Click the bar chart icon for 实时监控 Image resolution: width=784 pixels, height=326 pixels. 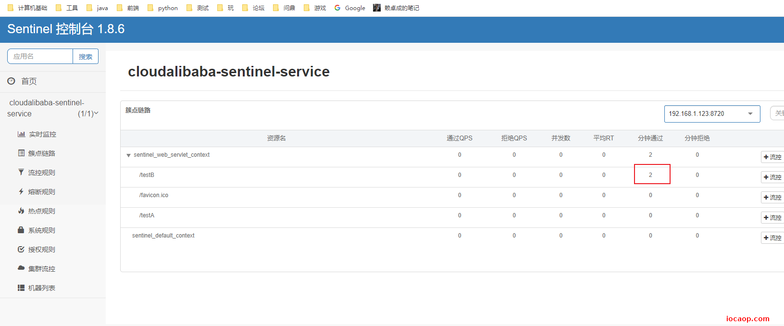[x=21, y=134]
